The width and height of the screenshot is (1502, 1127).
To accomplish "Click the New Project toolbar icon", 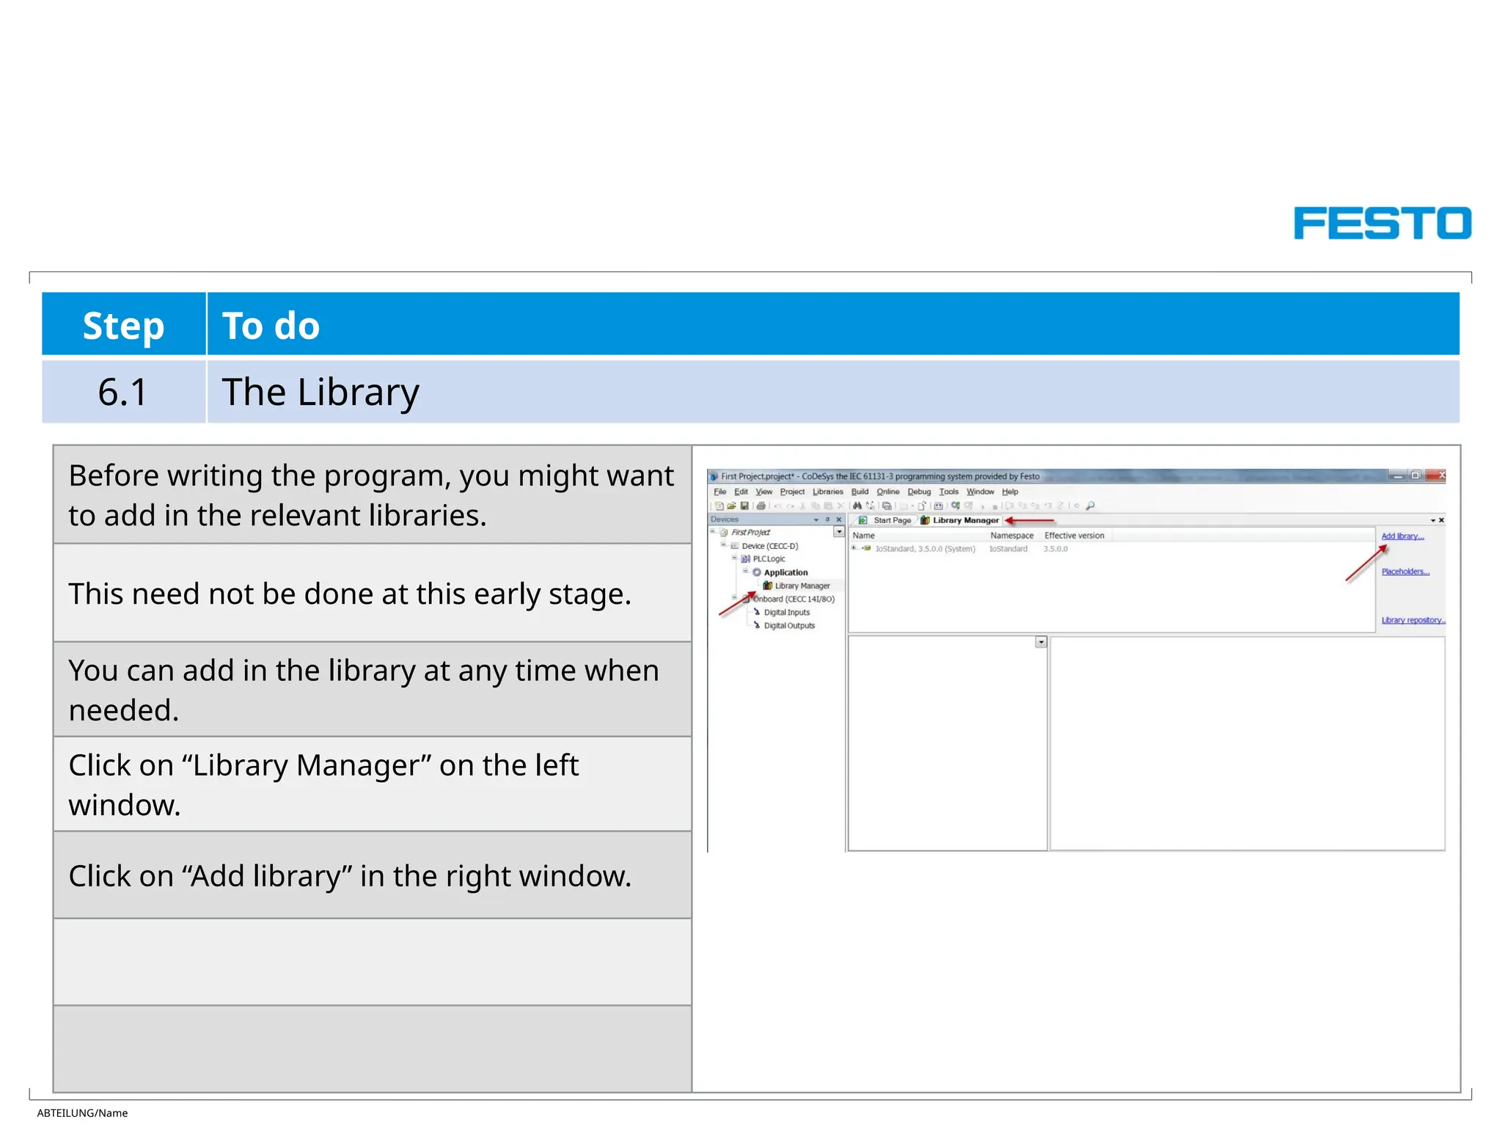I will (719, 506).
